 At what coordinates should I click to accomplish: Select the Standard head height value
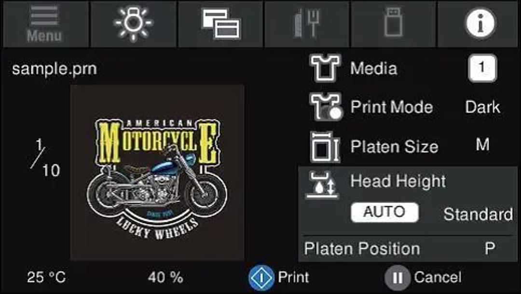tap(478, 214)
